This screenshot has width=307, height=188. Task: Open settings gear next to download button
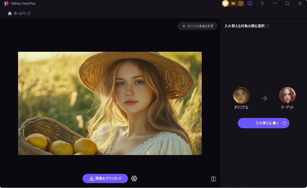click(134, 178)
